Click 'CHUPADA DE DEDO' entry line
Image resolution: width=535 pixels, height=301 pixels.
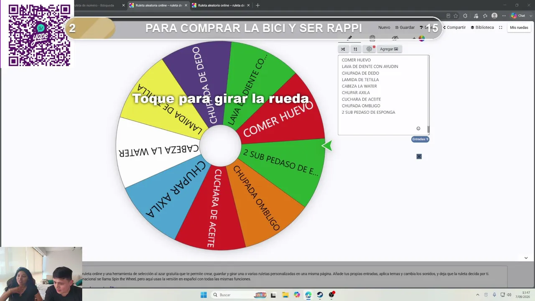point(360,73)
